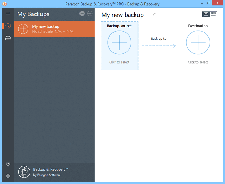Open help via question mark icon

click(x=8, y=164)
